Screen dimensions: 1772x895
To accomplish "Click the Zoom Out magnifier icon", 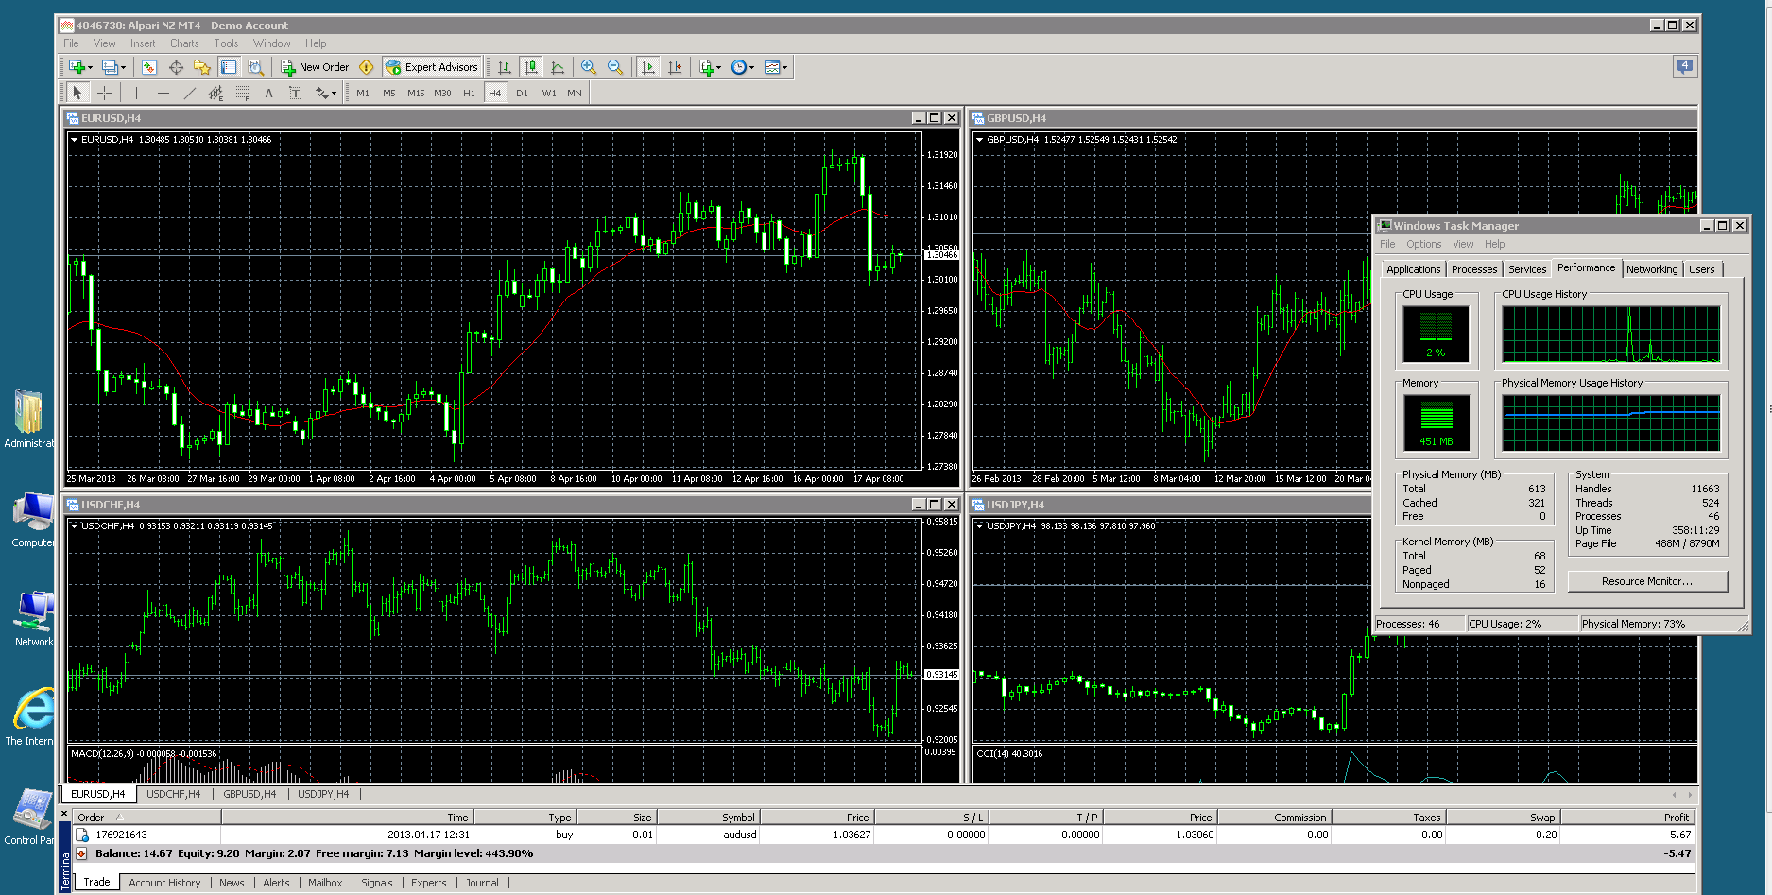I will click(x=615, y=67).
